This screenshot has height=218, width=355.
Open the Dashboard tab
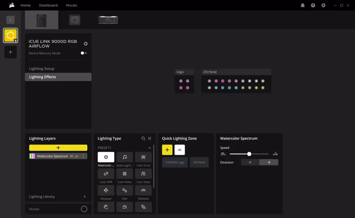pyautogui.click(x=48, y=5)
